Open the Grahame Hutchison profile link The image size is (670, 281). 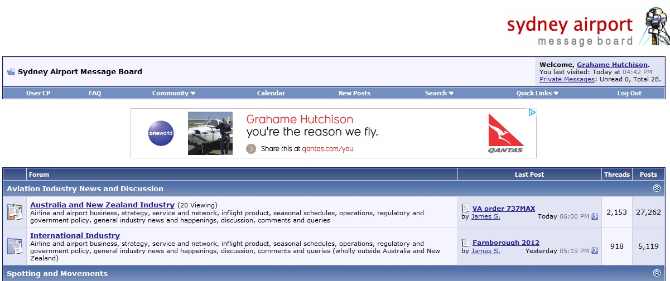pos(612,65)
